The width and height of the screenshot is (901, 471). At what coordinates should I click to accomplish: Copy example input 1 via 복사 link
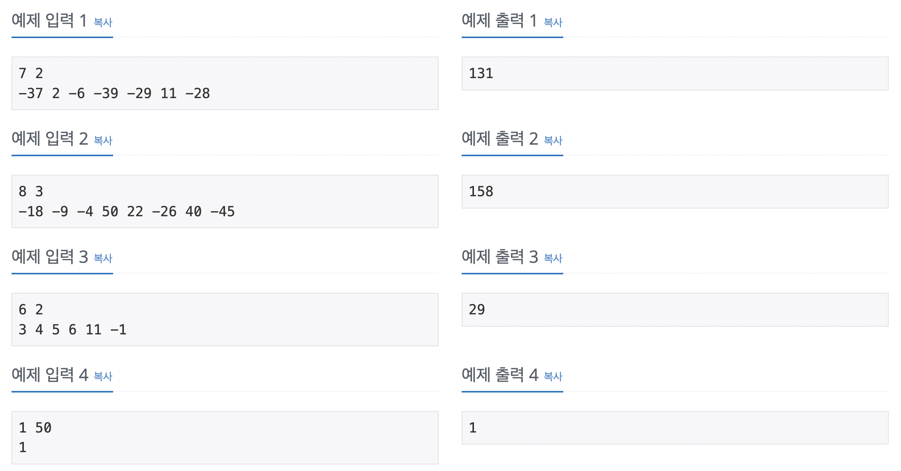(x=103, y=22)
